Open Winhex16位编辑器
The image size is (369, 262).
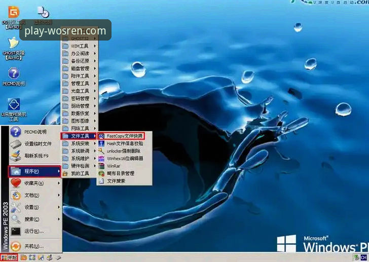(124, 159)
